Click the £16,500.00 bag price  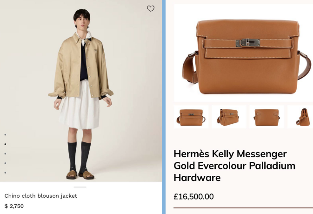[x=193, y=197]
